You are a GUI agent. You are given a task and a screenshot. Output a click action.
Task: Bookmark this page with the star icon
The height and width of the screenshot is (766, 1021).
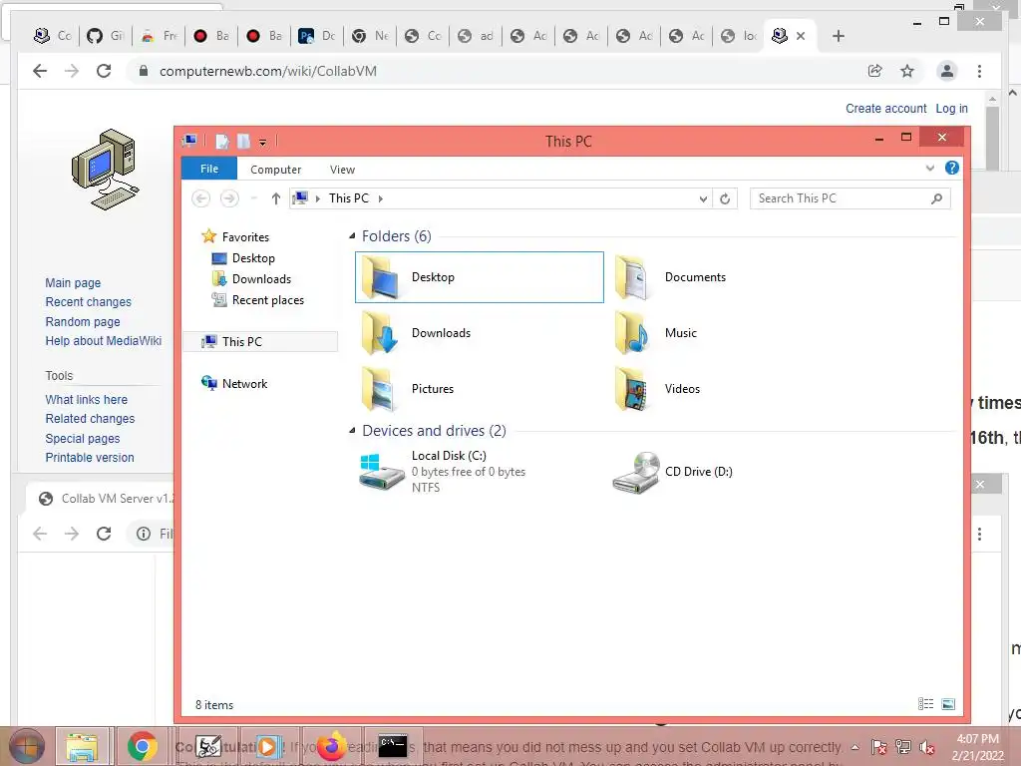point(907,71)
